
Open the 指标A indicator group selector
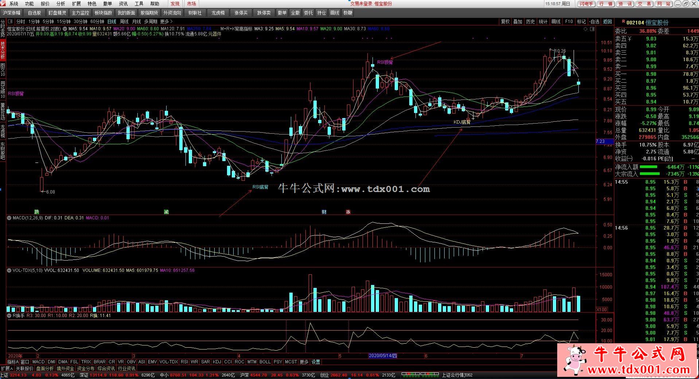tap(13, 362)
